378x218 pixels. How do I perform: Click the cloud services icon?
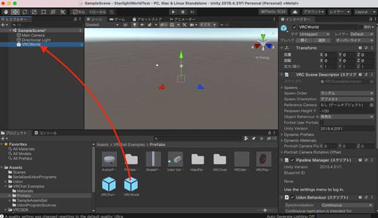pos(294,12)
